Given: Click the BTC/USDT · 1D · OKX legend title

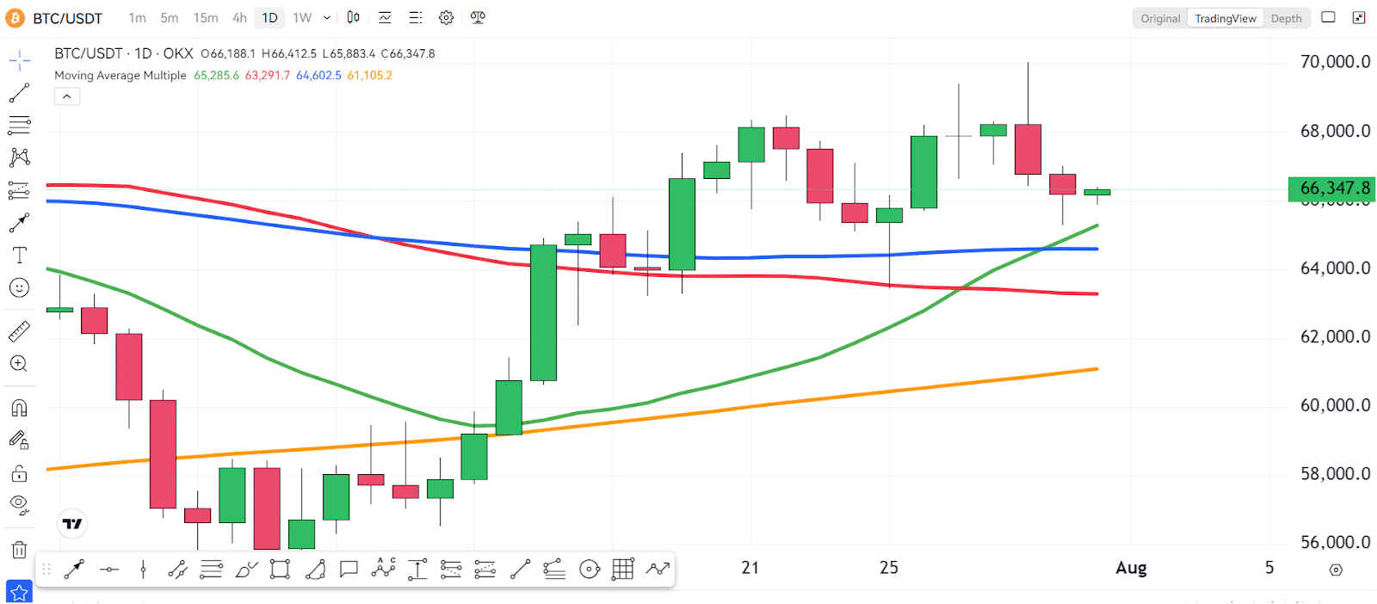Looking at the screenshot, I should click(x=124, y=53).
